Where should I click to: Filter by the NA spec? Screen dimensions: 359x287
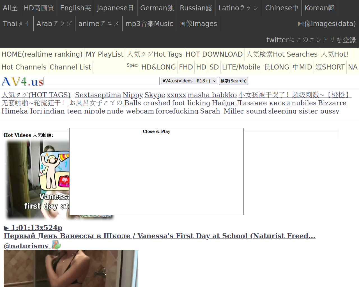(353, 67)
